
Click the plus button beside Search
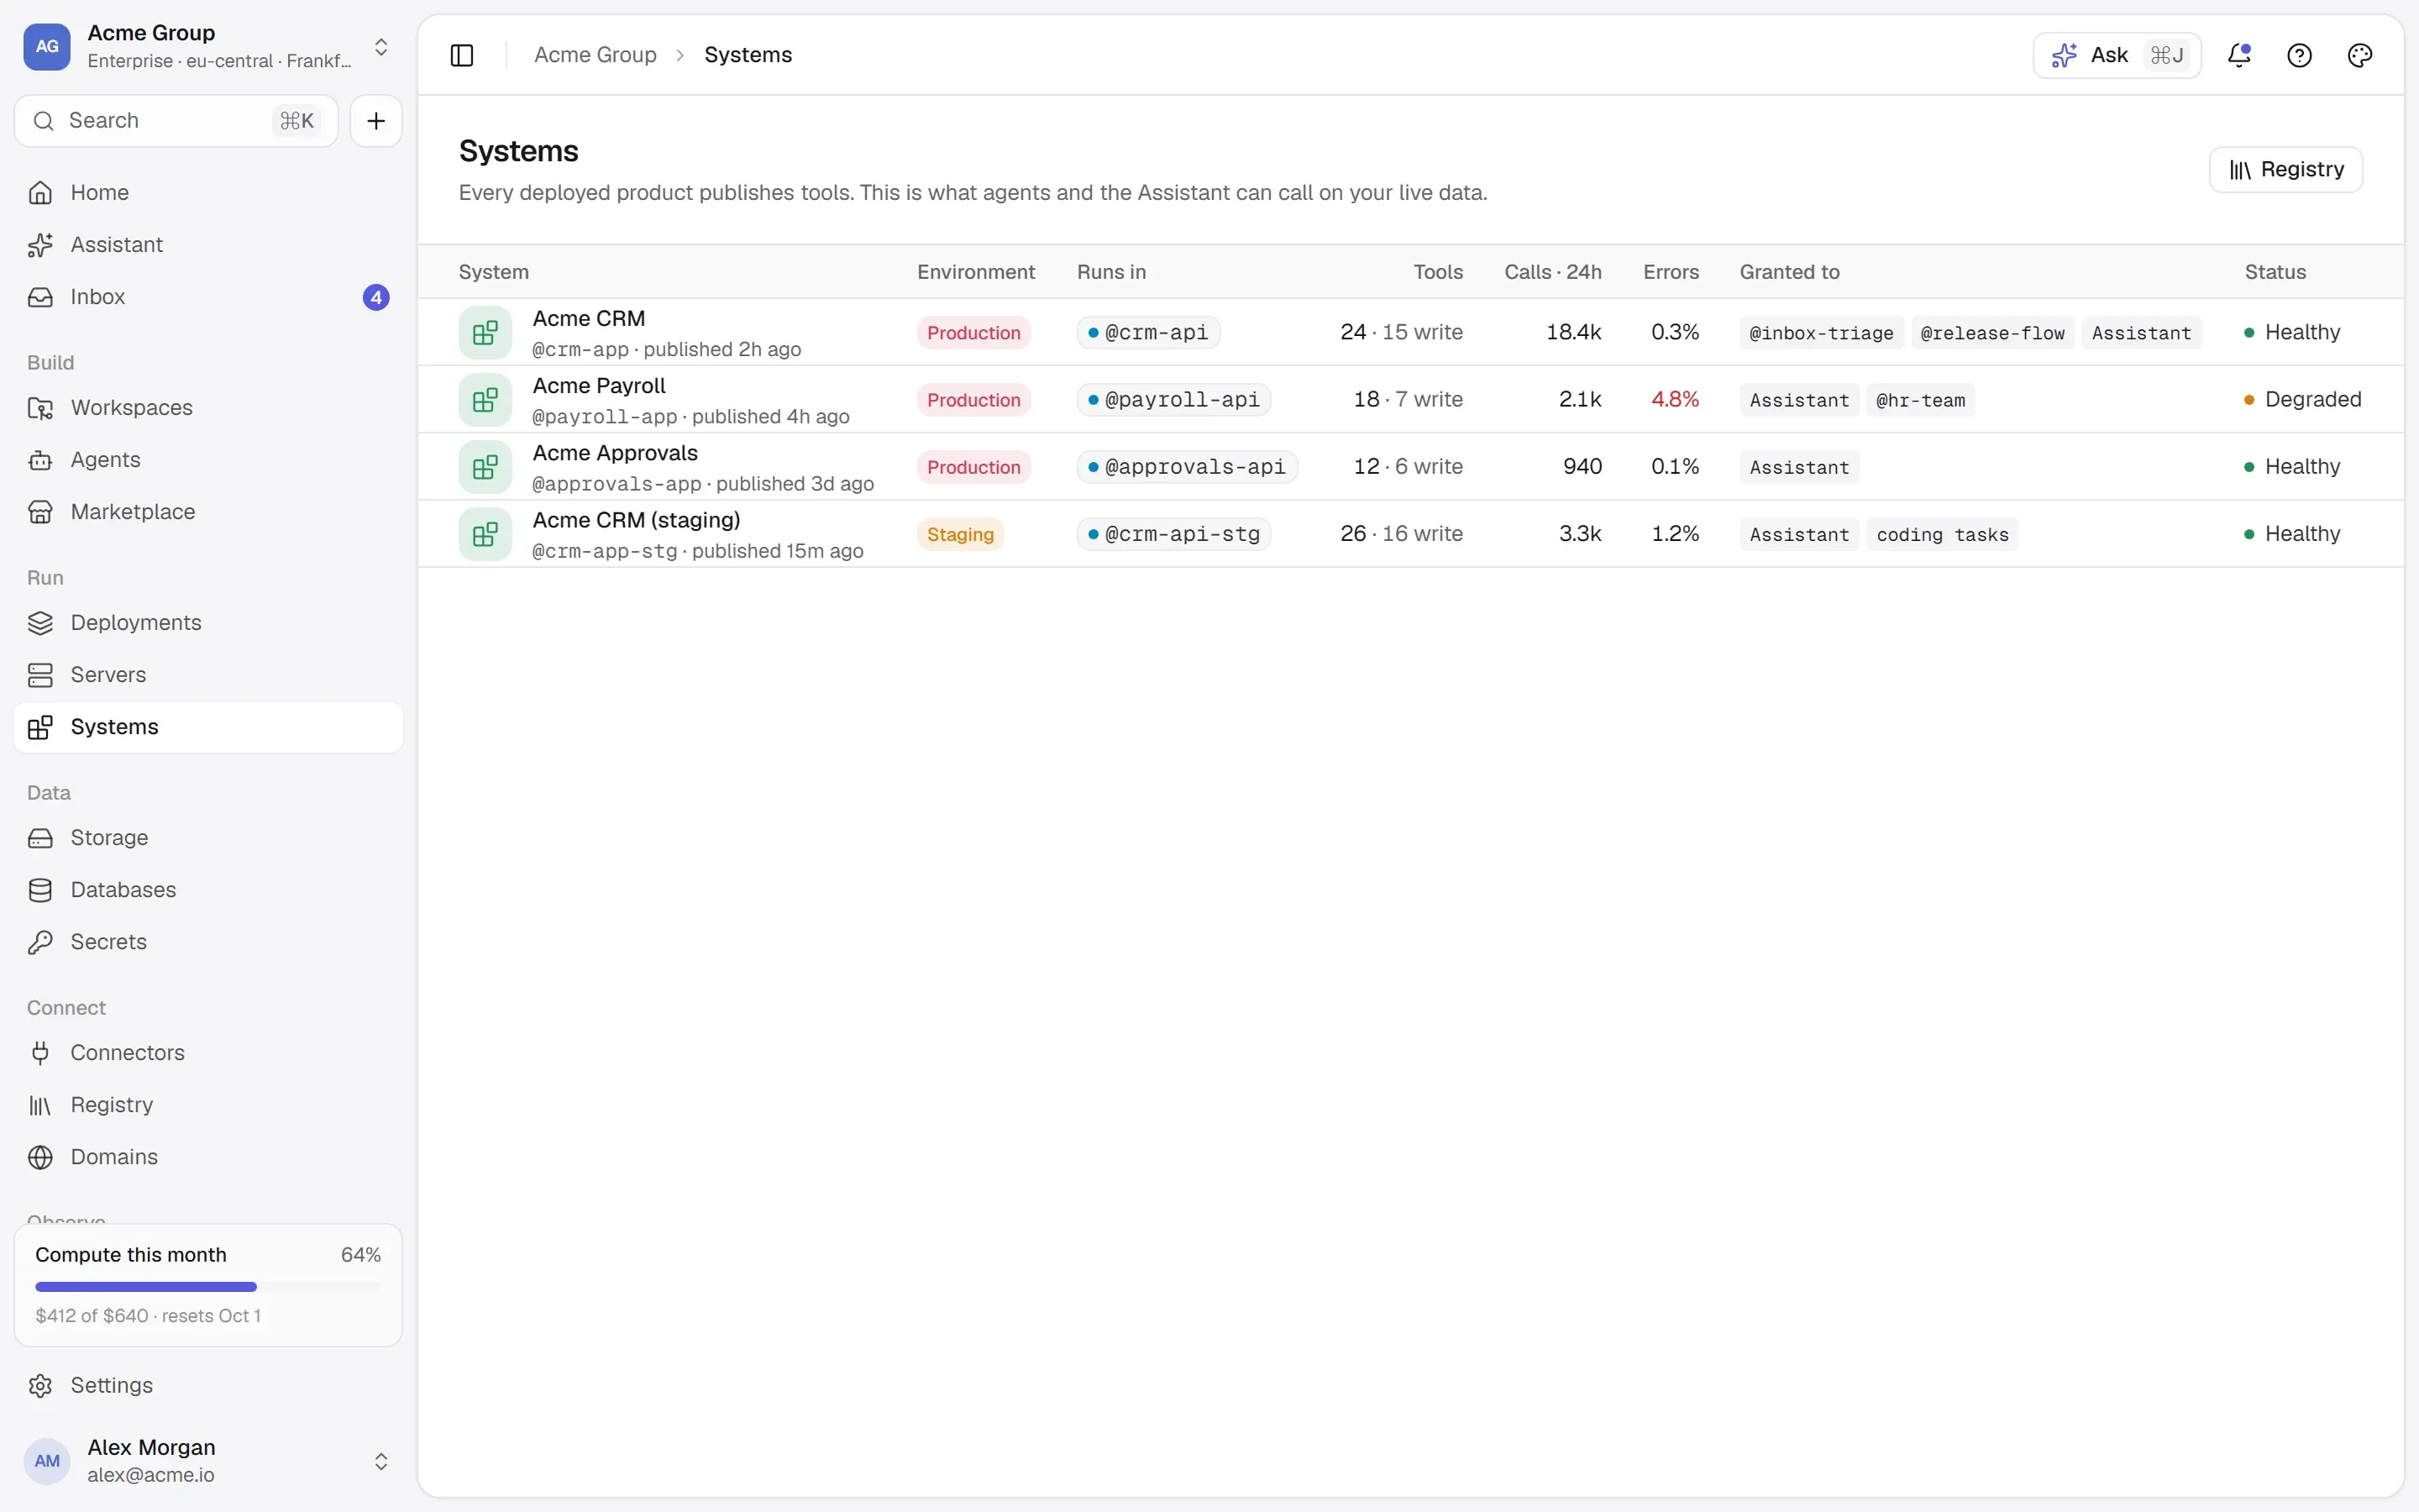(375, 121)
